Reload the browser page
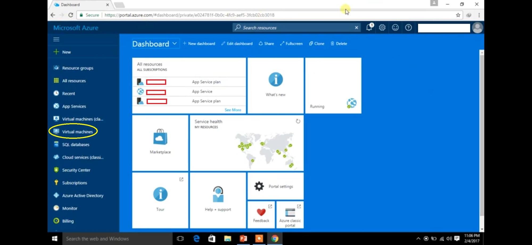Screen dimensions: 532x245 point(71,15)
